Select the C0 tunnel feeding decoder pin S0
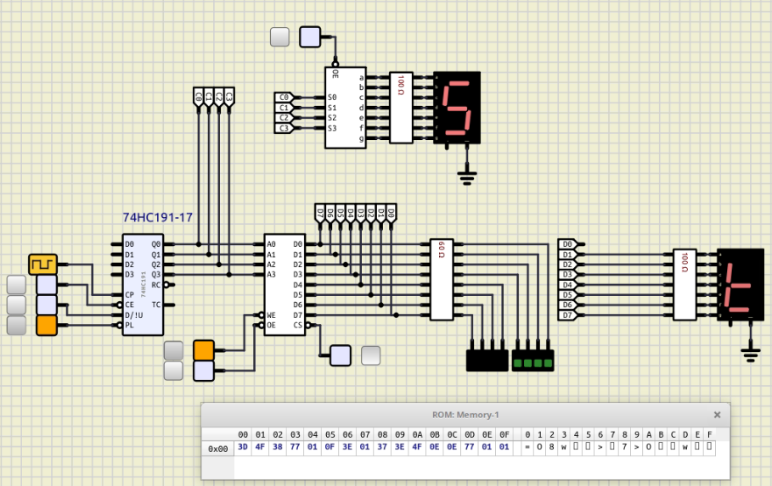The image size is (772, 486). [x=284, y=98]
